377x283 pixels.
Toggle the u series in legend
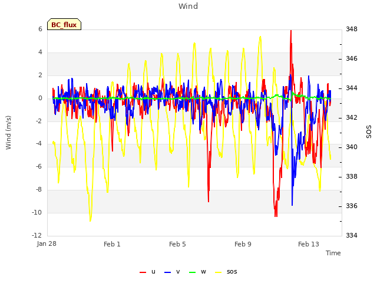pyautogui.click(x=148, y=272)
